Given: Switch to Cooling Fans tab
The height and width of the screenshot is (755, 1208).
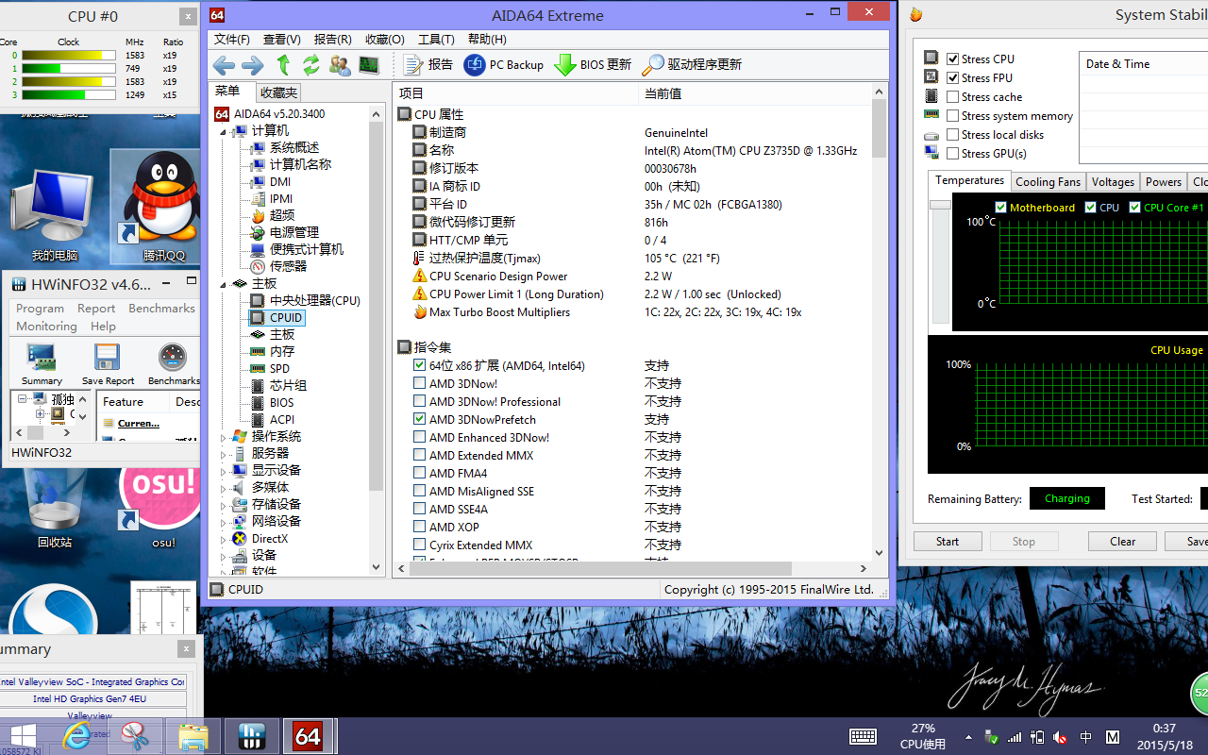Looking at the screenshot, I should [x=1048, y=182].
